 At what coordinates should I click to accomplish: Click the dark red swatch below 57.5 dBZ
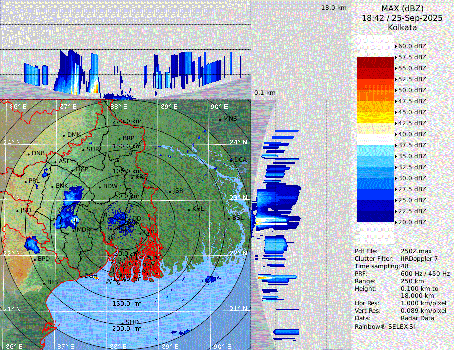pyautogui.click(x=375, y=63)
